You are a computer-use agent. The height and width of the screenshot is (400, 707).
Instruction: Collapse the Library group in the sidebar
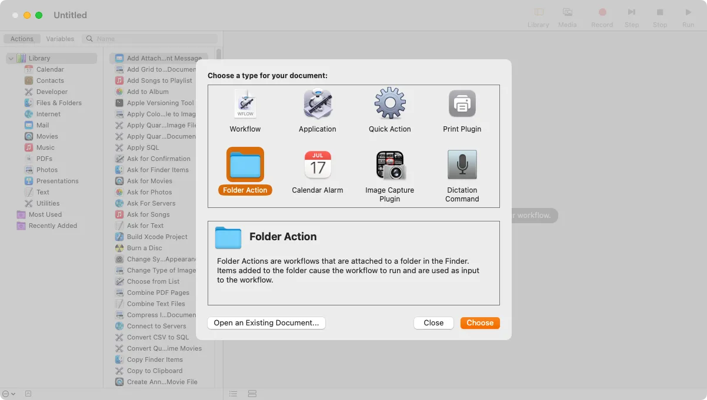pos(10,58)
